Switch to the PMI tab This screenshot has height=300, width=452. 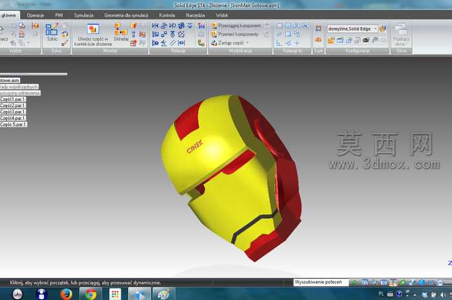click(x=59, y=15)
